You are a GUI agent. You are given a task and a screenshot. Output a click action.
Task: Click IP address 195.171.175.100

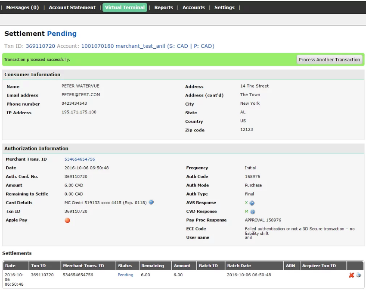(x=79, y=112)
